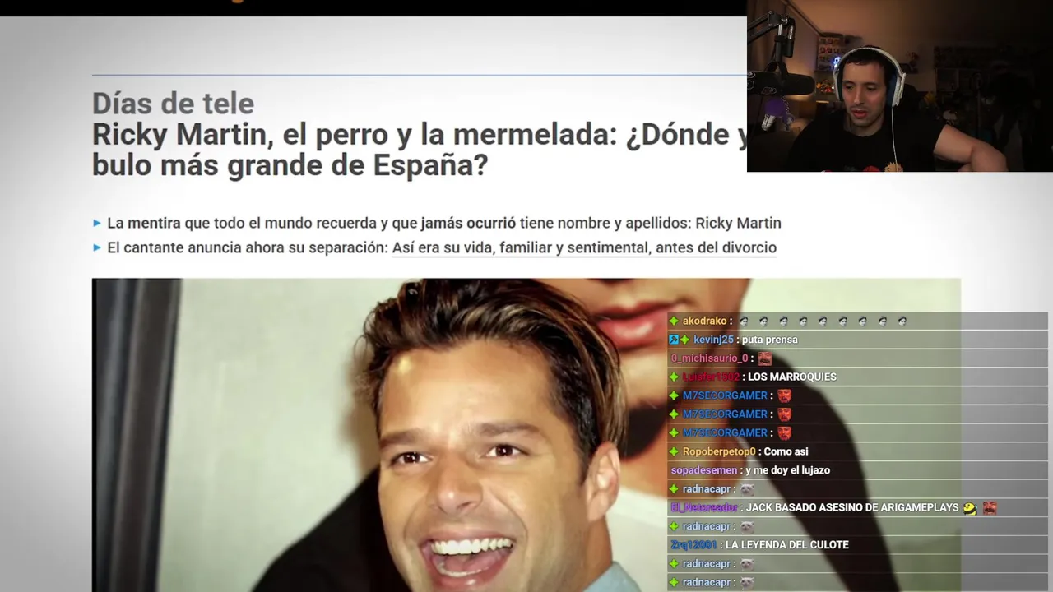The height and width of the screenshot is (592, 1053).
Task: Click the message 'Como asi'
Action: click(786, 451)
